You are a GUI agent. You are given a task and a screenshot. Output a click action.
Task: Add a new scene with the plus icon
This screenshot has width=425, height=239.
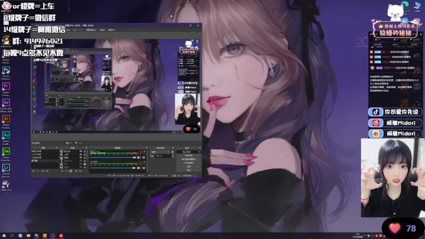(33, 171)
